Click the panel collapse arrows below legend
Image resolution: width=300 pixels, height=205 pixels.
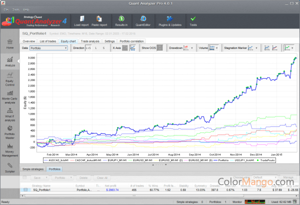pyautogui.click(x=159, y=164)
